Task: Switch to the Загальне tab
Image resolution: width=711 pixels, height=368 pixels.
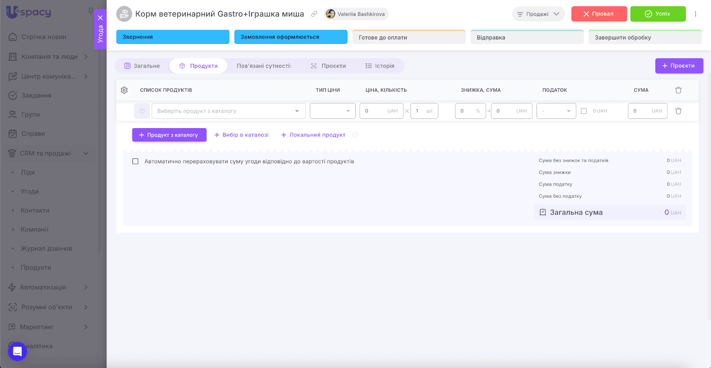Action: click(x=142, y=66)
